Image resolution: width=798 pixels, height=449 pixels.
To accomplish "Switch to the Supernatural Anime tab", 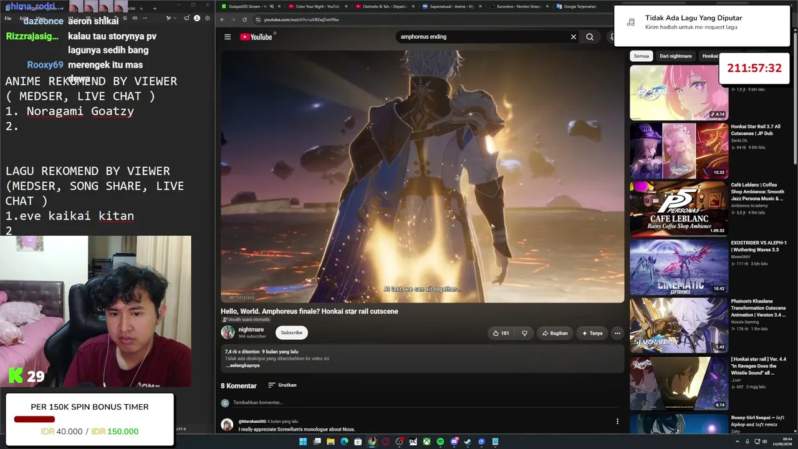I will pyautogui.click(x=451, y=6).
